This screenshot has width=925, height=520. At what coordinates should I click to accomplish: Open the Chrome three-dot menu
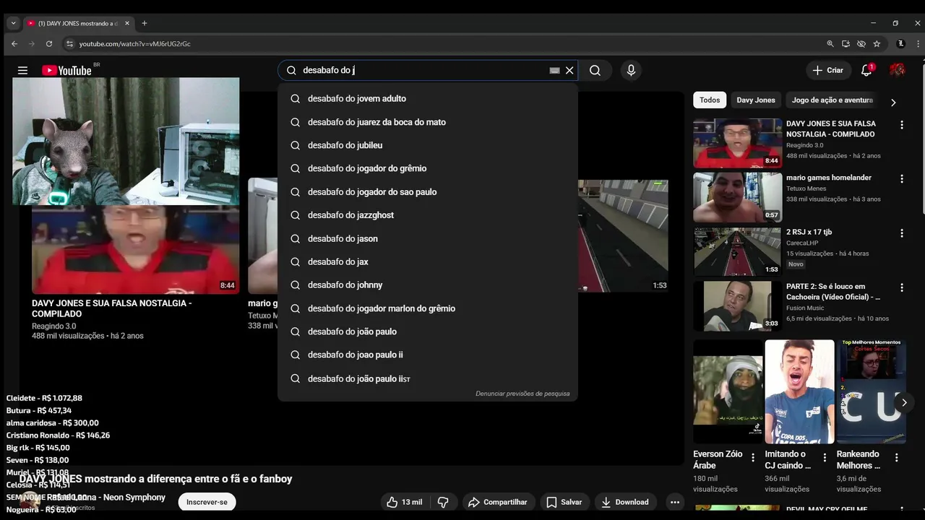pos(916,43)
